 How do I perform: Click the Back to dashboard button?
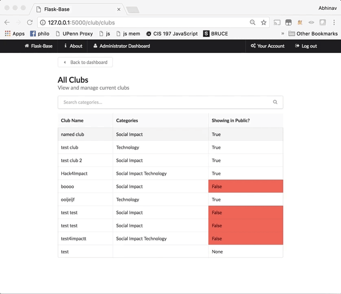tap(84, 62)
